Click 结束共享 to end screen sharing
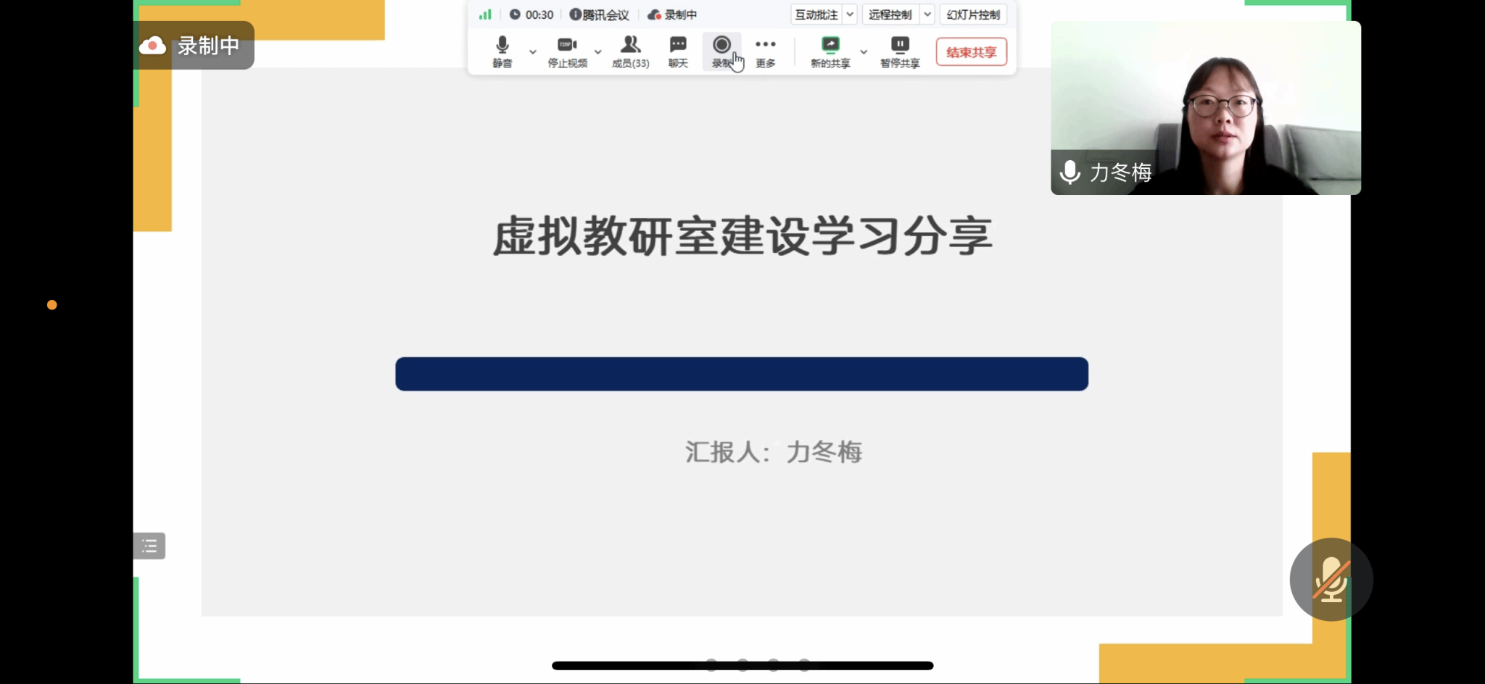Viewport: 1485px width, 684px height. 971,52
